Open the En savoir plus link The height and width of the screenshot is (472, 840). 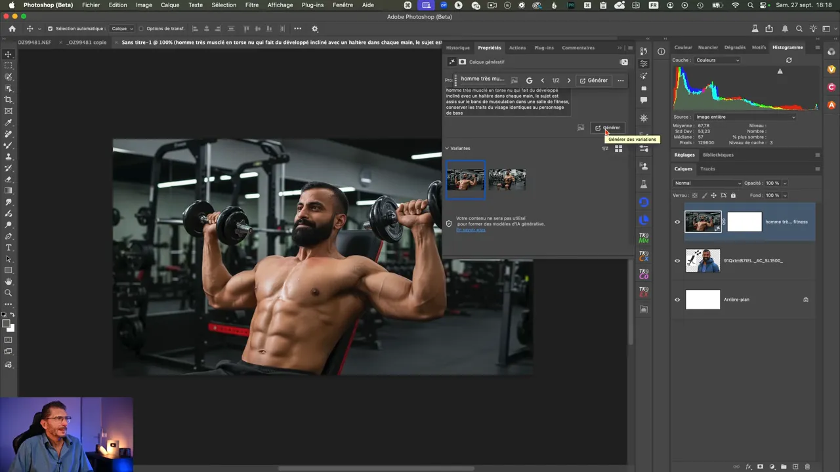471,230
